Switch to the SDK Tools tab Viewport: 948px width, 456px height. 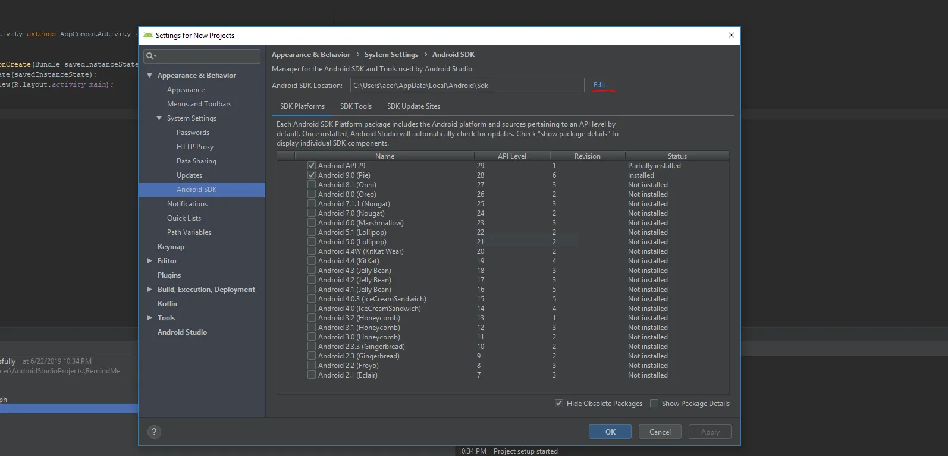pos(356,106)
